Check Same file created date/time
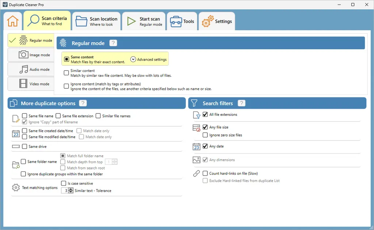The height and width of the screenshot is (230, 374). tap(24, 131)
